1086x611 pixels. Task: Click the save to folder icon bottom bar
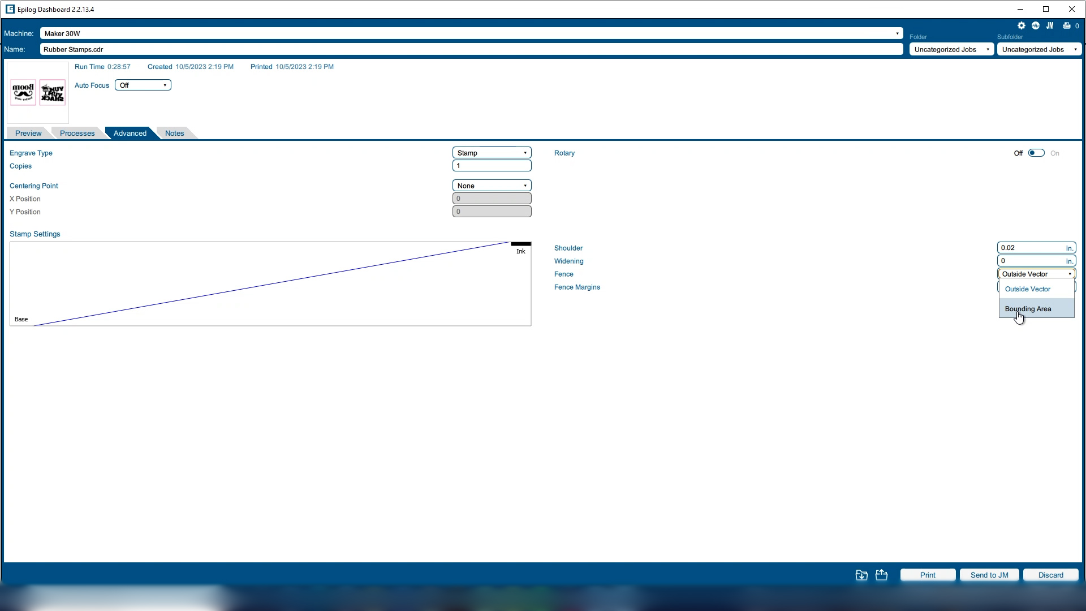pos(862,575)
